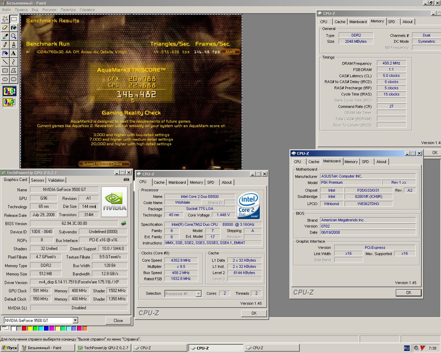
Task: Click the motherboard model P5K Premium field
Action: pyautogui.click(x=351, y=182)
